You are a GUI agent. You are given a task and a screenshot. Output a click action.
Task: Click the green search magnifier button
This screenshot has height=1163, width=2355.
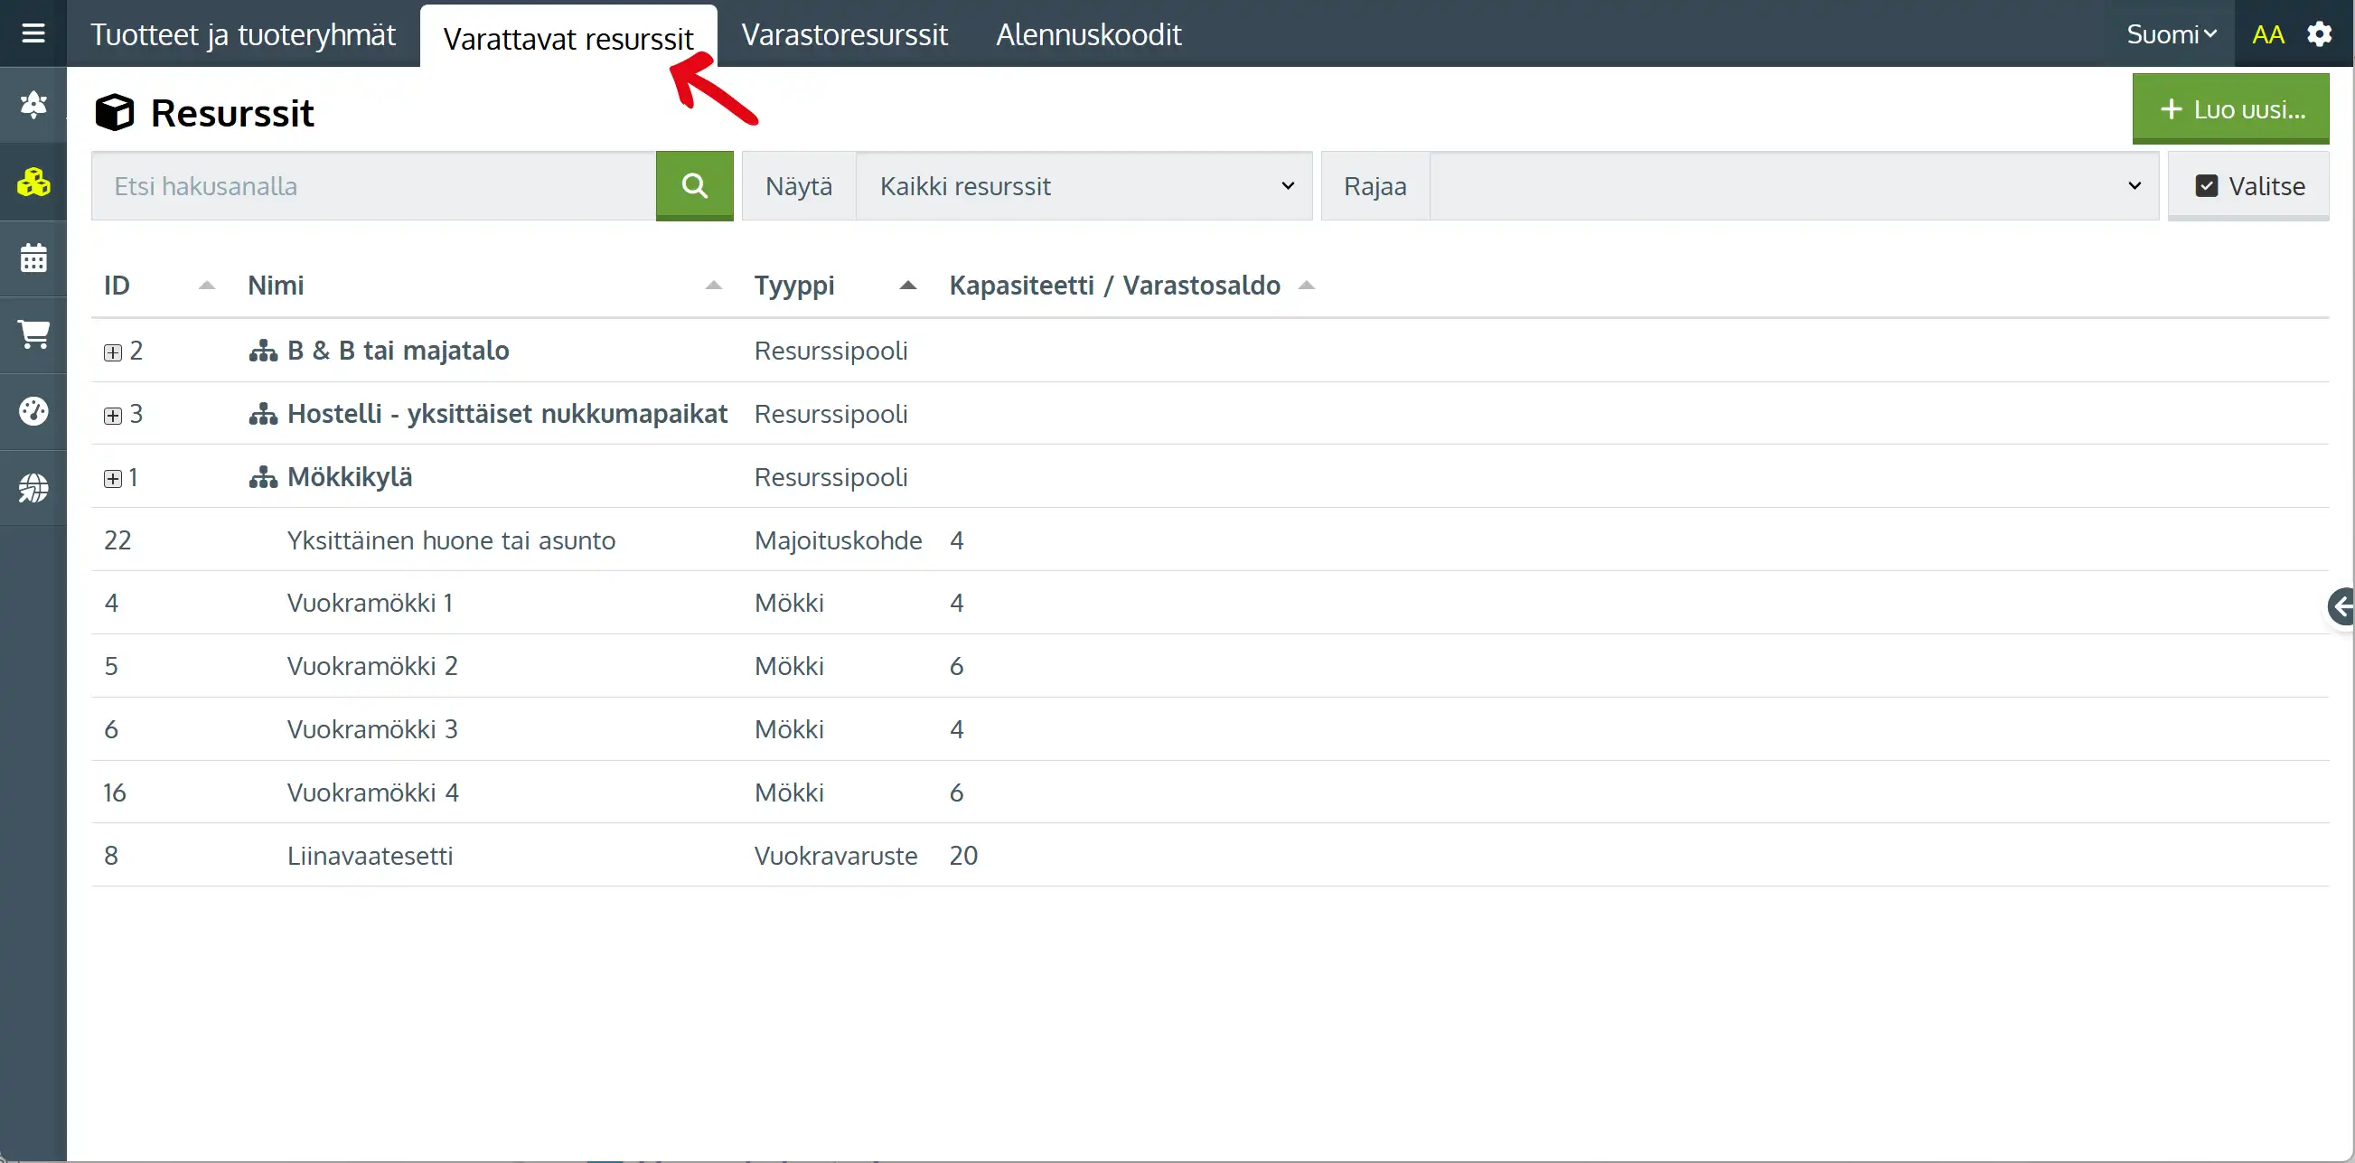coord(695,185)
